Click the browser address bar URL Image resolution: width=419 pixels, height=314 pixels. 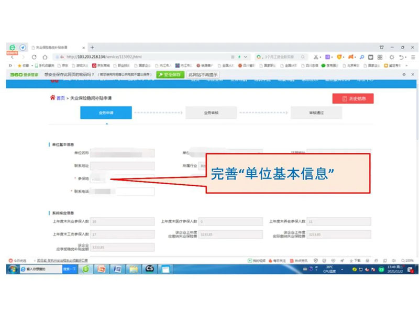[x=105, y=57]
